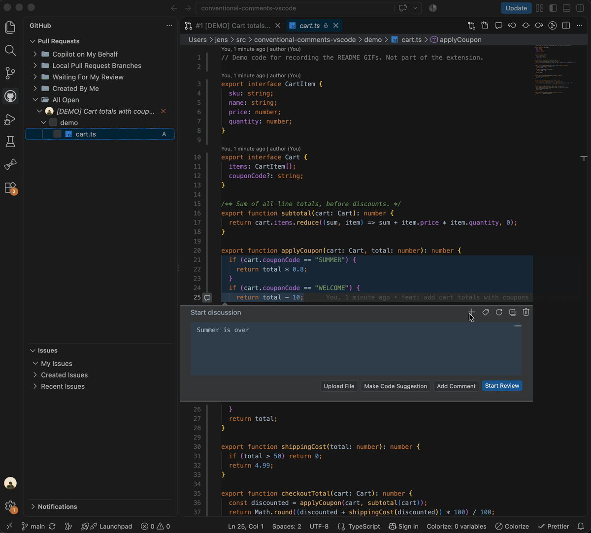This screenshot has height=533, width=591.
Task: Mark cart.ts as viewed checkbox
Action: [x=57, y=134]
